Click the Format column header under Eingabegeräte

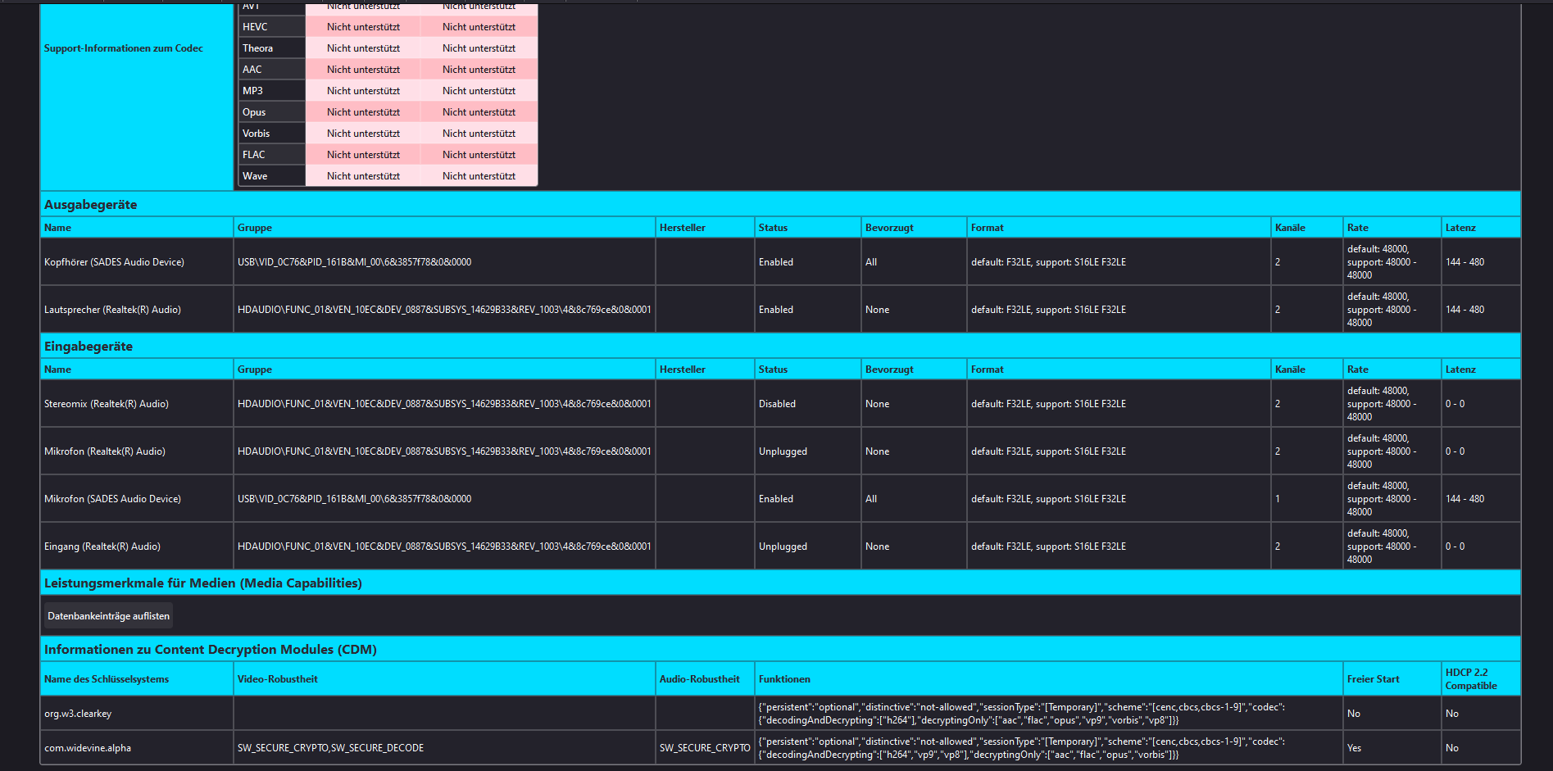coord(987,370)
